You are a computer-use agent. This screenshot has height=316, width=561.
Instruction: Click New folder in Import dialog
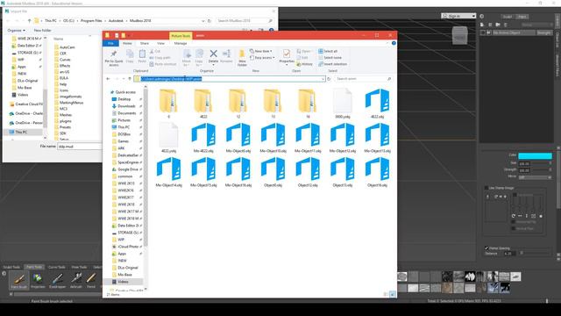(43, 31)
